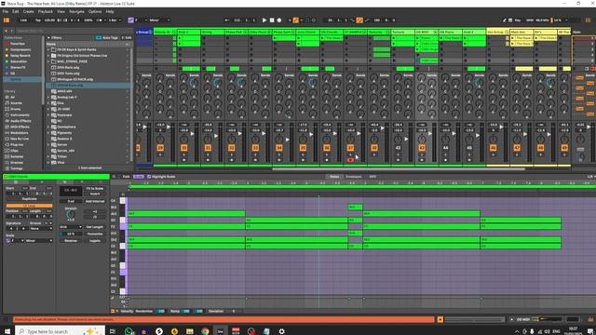Screen dimensions: 596x335
Task: Open the Create menu
Action: tap(29, 11)
